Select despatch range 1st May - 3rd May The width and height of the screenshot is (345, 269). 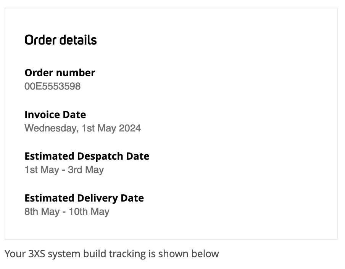point(64,170)
